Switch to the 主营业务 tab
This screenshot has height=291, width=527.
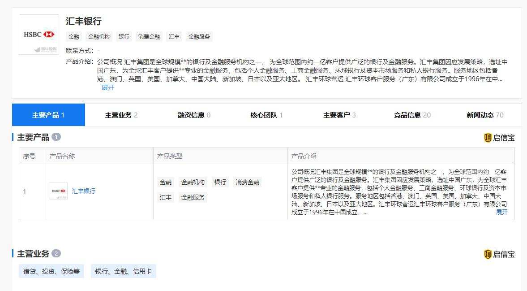tap(121, 115)
